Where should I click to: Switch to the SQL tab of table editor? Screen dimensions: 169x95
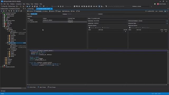point(78,11)
